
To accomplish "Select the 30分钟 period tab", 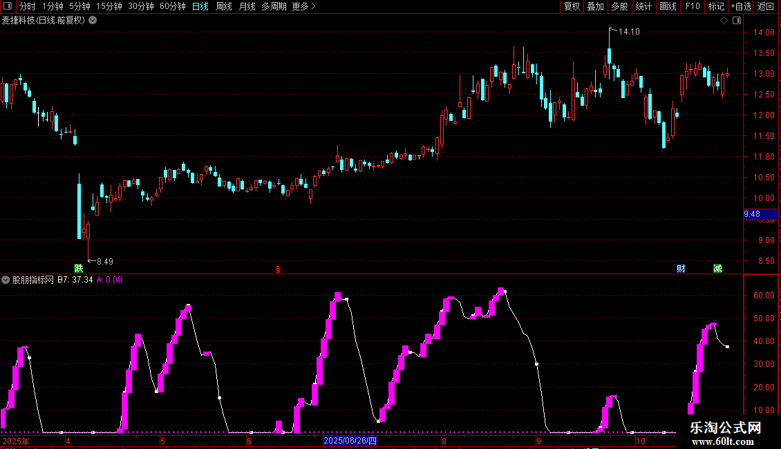I will (141, 6).
